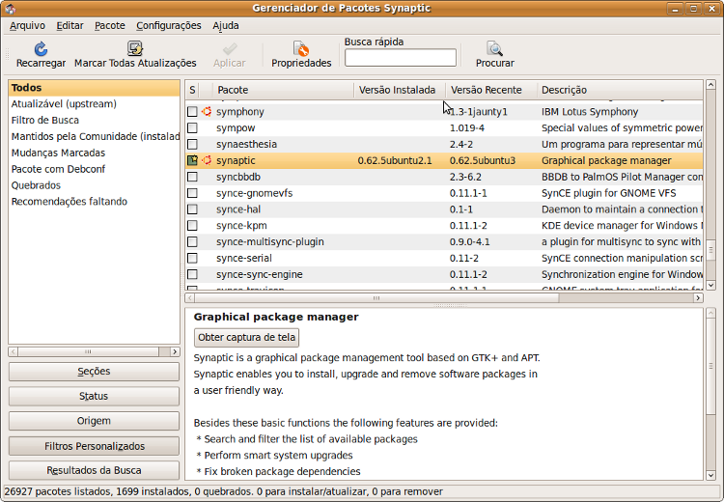Sort by the Pacote column header
The width and height of the screenshot is (724, 502).
point(283,90)
